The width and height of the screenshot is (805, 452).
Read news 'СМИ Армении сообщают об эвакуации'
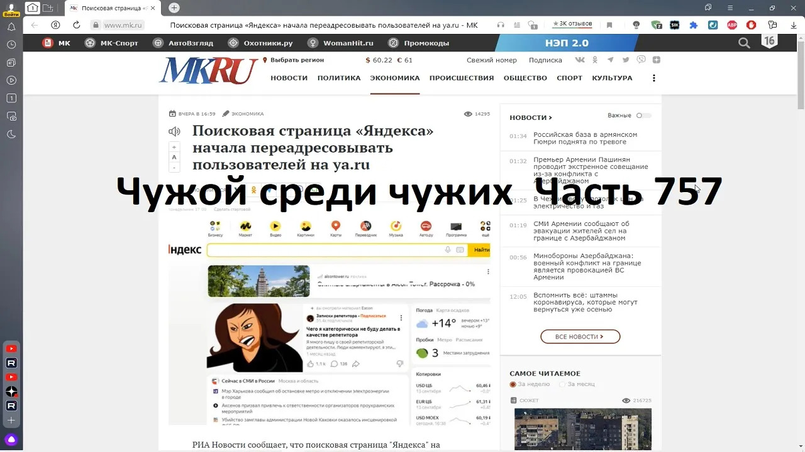click(581, 231)
